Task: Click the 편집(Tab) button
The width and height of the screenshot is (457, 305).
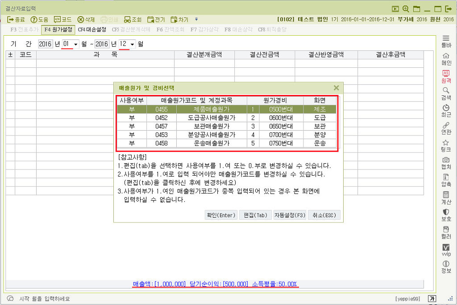Action: click(255, 215)
